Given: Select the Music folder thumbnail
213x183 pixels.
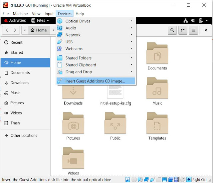Looking at the screenshot, I should click(x=157, y=88).
